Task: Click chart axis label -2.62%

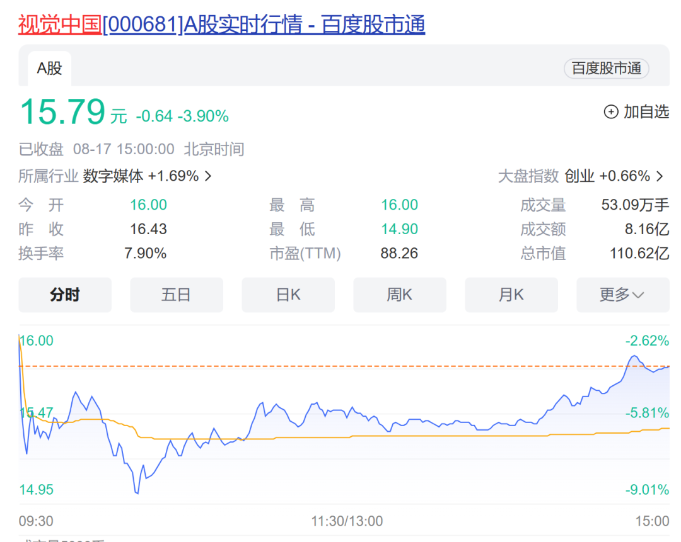Action: point(647,341)
